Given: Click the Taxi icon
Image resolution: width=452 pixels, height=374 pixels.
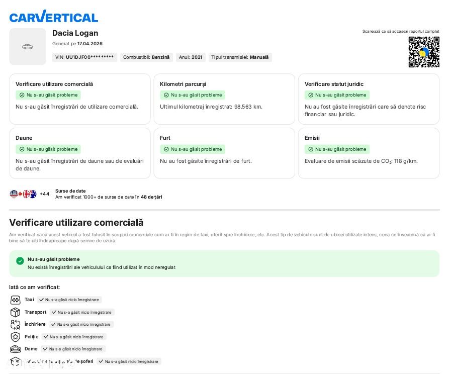Looking at the screenshot, I should [15, 300].
